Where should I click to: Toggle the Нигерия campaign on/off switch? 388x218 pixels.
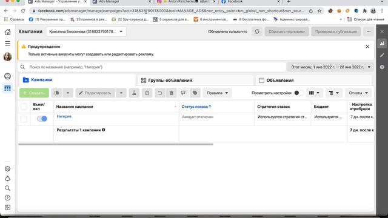point(42,119)
